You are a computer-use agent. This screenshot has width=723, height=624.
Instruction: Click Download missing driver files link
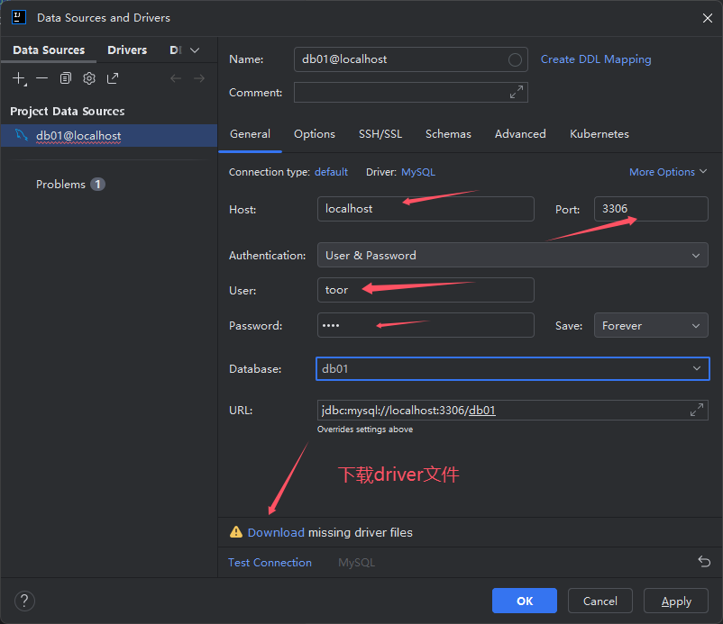(276, 532)
